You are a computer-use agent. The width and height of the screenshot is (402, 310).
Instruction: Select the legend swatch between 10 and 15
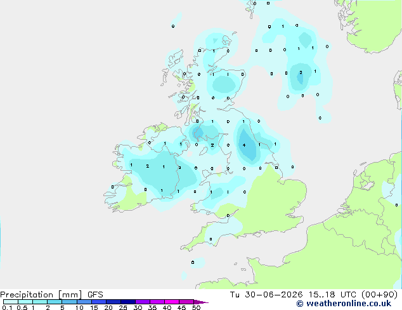84,302
